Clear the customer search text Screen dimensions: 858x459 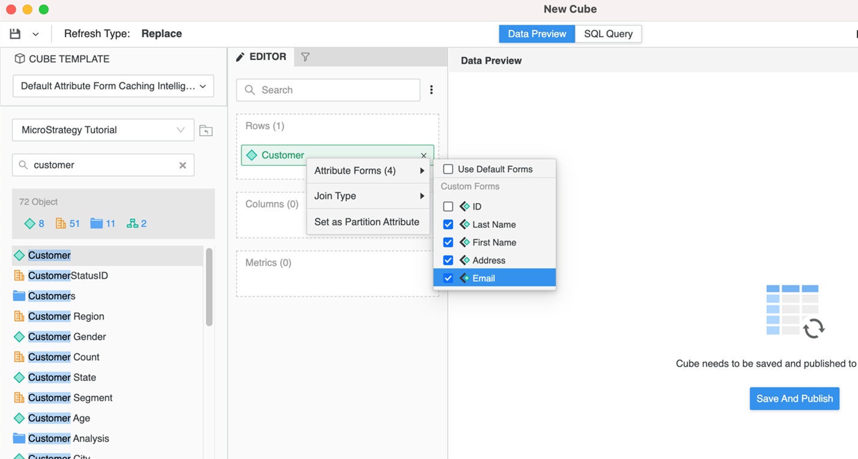pyautogui.click(x=183, y=165)
